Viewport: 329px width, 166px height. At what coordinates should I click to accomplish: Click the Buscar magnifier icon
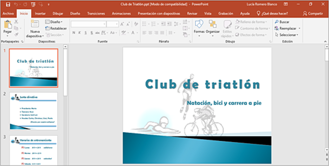276,22
